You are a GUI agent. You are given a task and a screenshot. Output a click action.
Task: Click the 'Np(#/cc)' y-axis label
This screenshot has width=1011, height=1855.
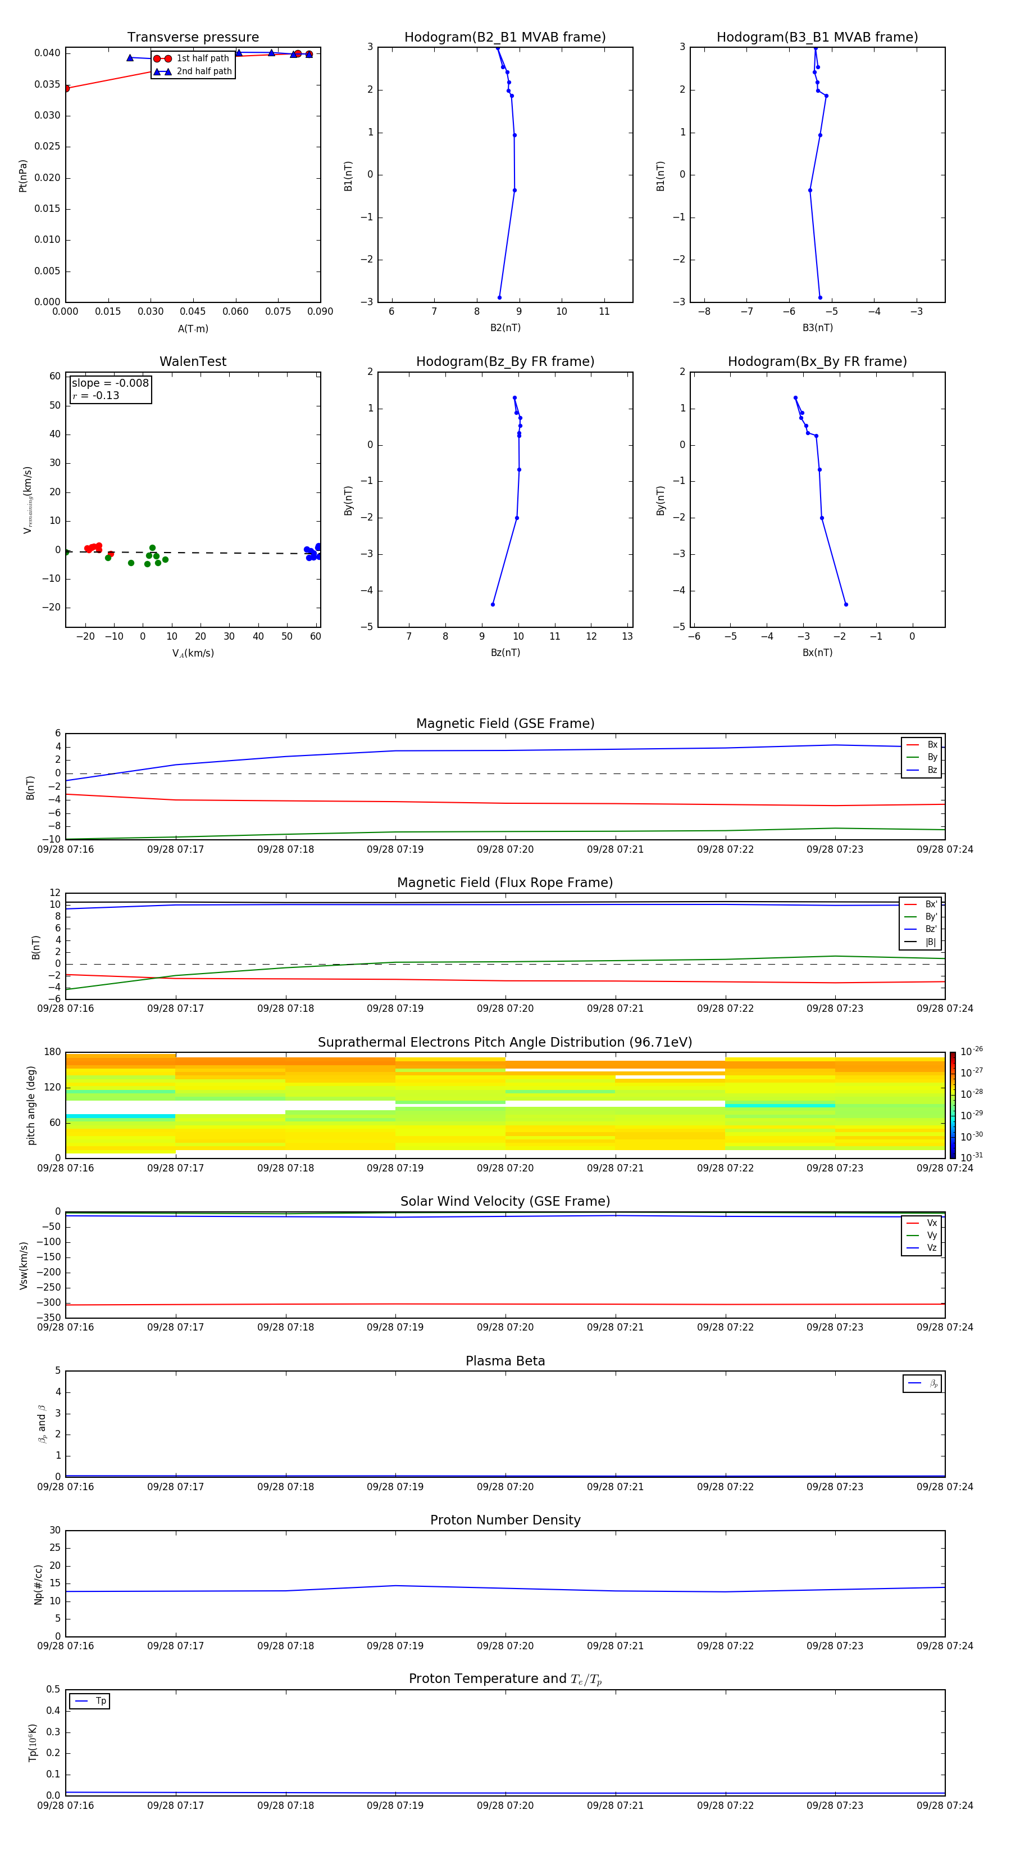[x=38, y=1584]
